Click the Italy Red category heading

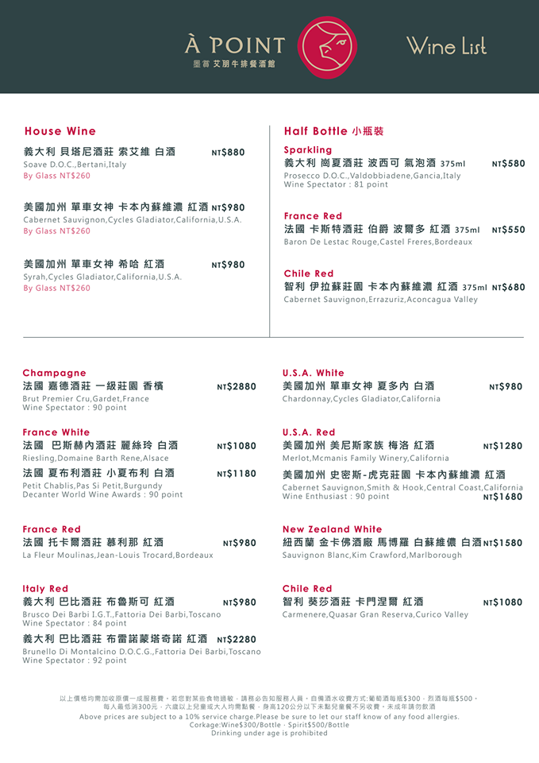point(45,589)
